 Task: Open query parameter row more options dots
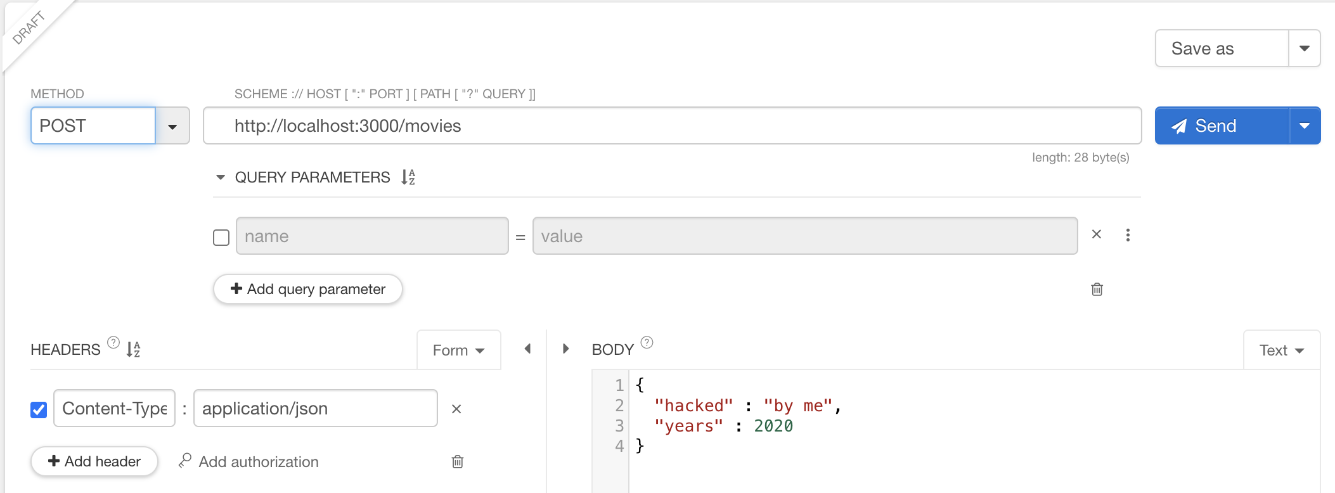click(1128, 235)
